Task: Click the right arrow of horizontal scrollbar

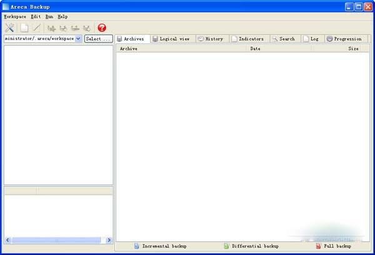Action: pyautogui.click(x=109, y=240)
